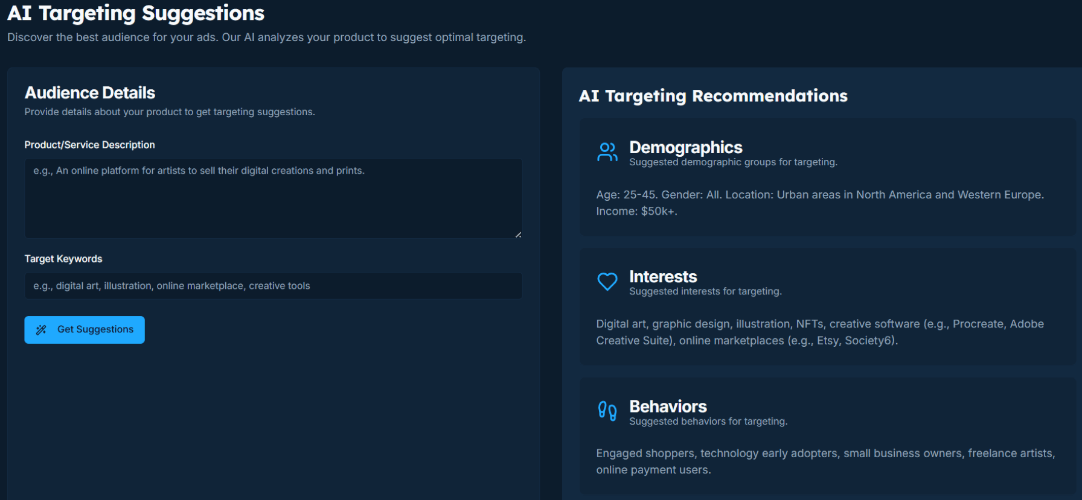Click the heart icon beside Interests
This screenshot has width=1082, height=500.
pyautogui.click(x=607, y=281)
